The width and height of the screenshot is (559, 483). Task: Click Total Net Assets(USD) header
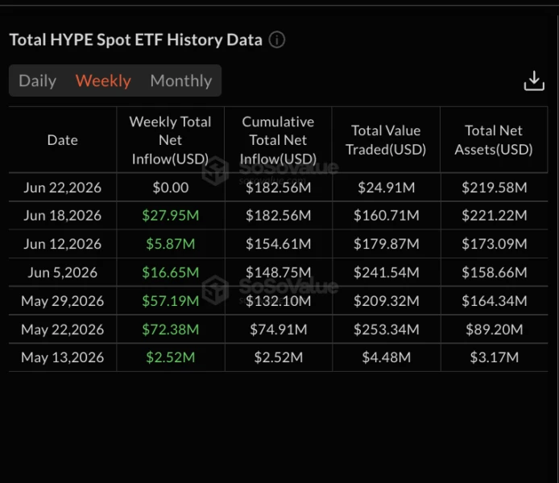(x=494, y=140)
